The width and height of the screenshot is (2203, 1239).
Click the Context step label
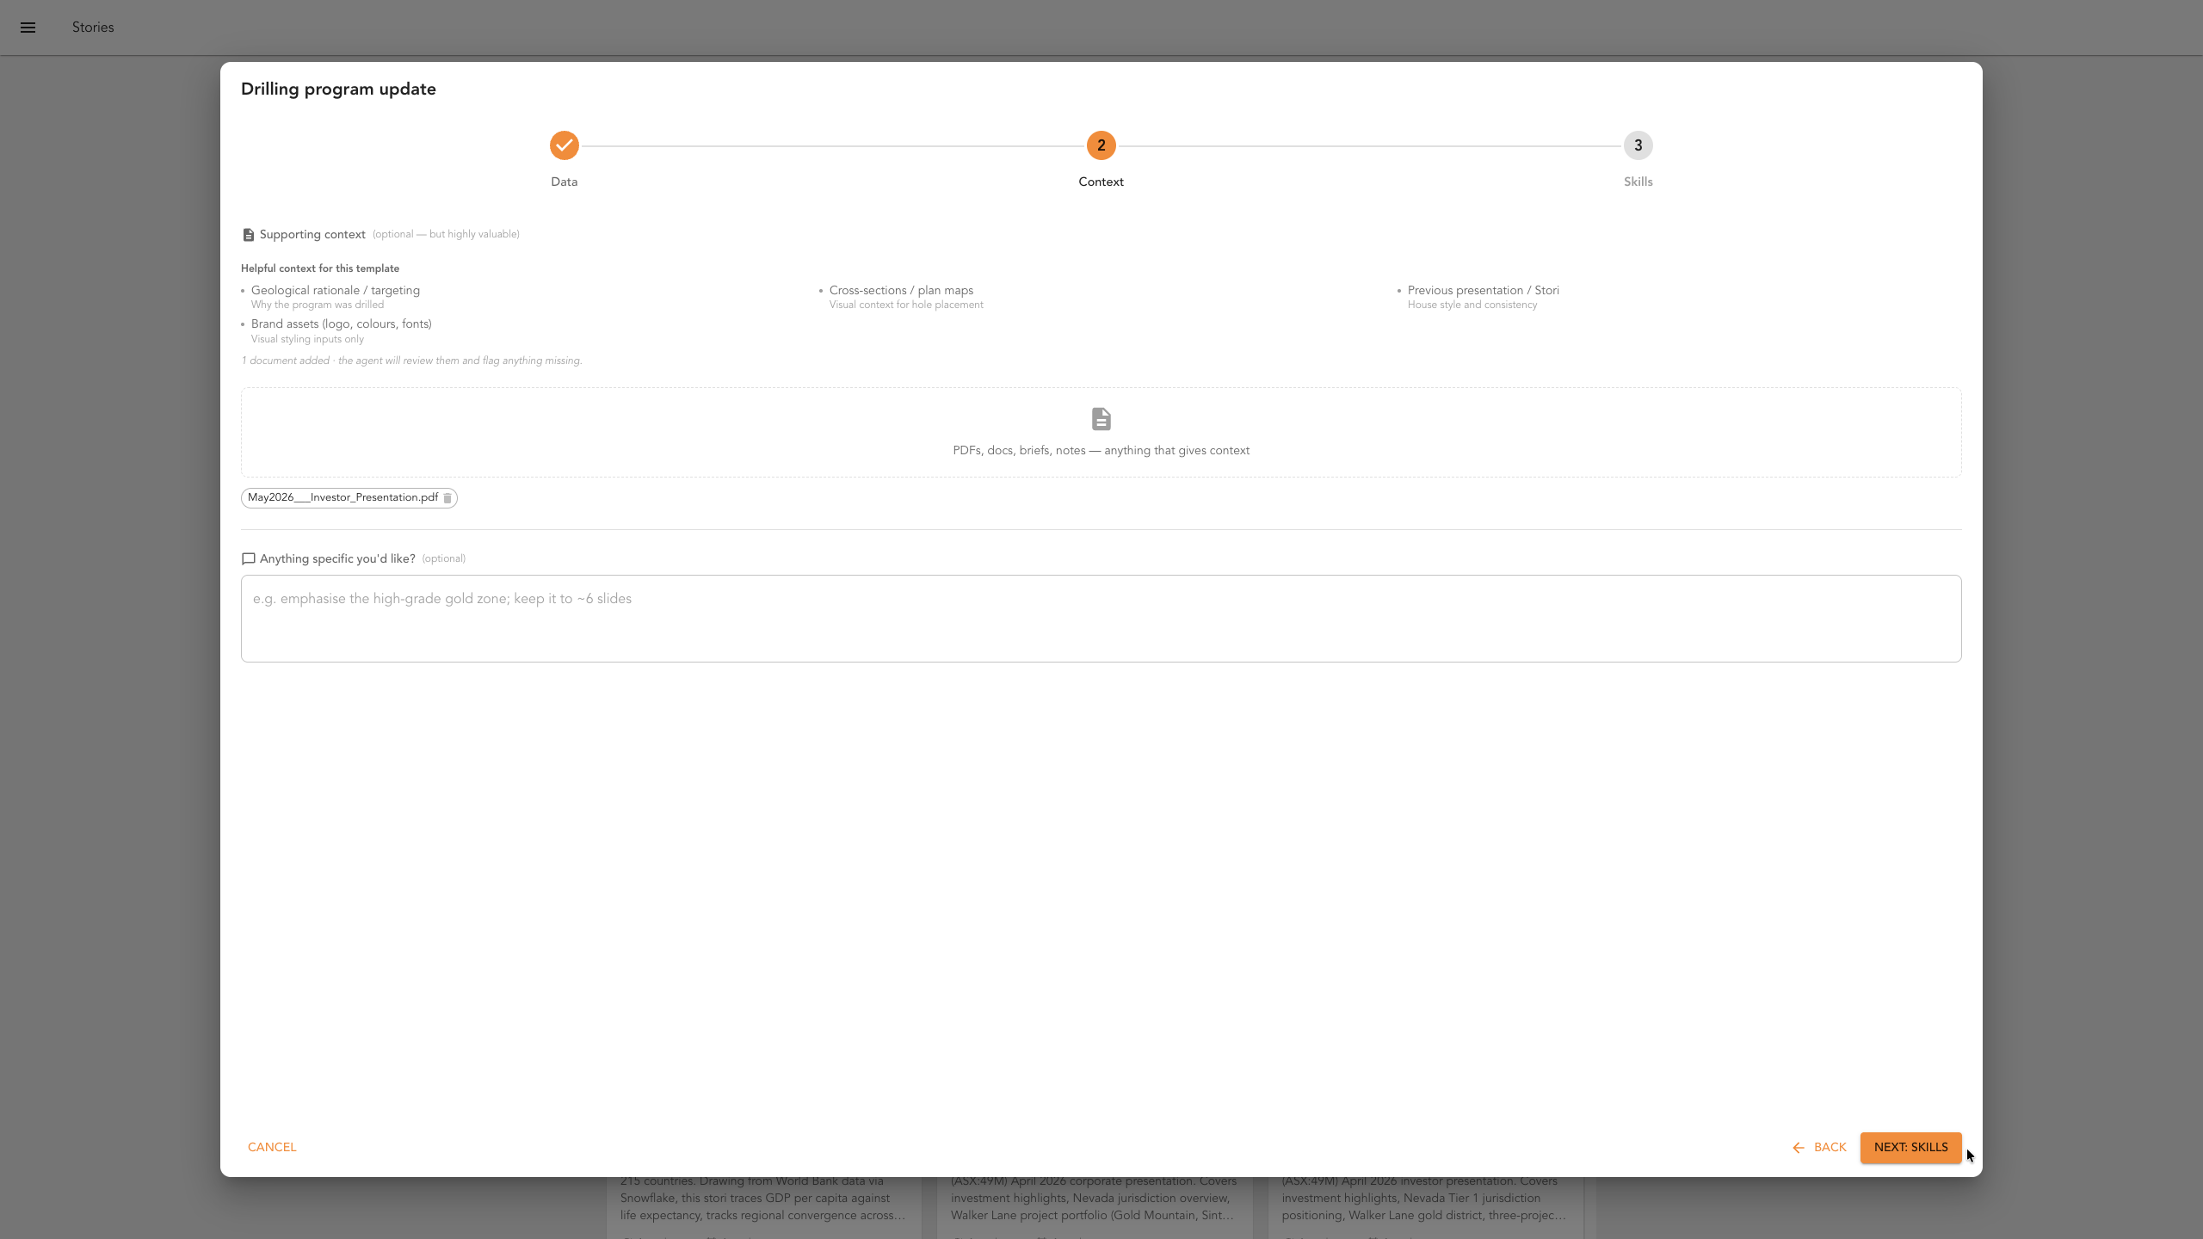(1101, 182)
